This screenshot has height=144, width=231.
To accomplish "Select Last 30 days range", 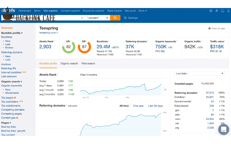I will (x=155, y=106).
